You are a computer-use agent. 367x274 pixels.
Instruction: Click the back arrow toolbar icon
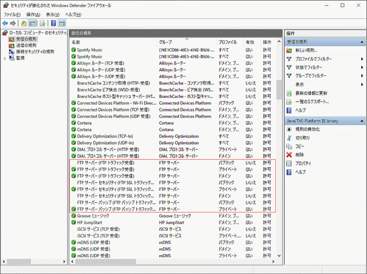click(x=5, y=23)
